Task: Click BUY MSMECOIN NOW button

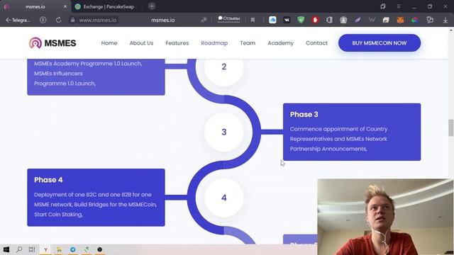Action: pos(380,43)
